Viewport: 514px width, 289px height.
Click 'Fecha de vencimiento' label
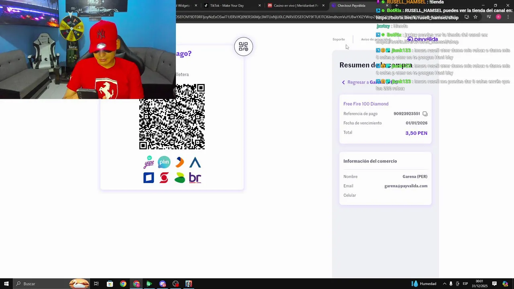(363, 123)
